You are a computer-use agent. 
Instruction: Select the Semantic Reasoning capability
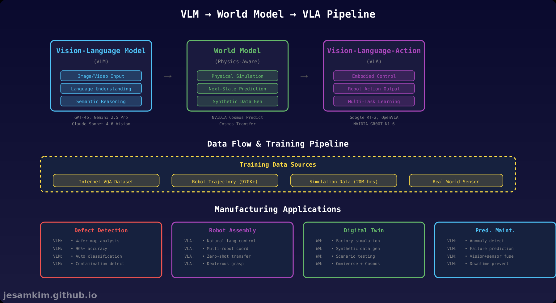[101, 101]
